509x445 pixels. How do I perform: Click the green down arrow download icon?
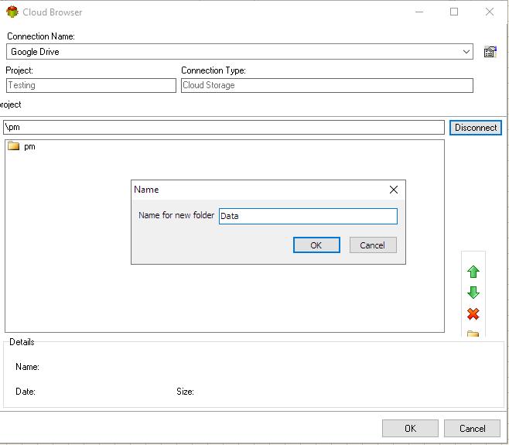[x=473, y=293]
